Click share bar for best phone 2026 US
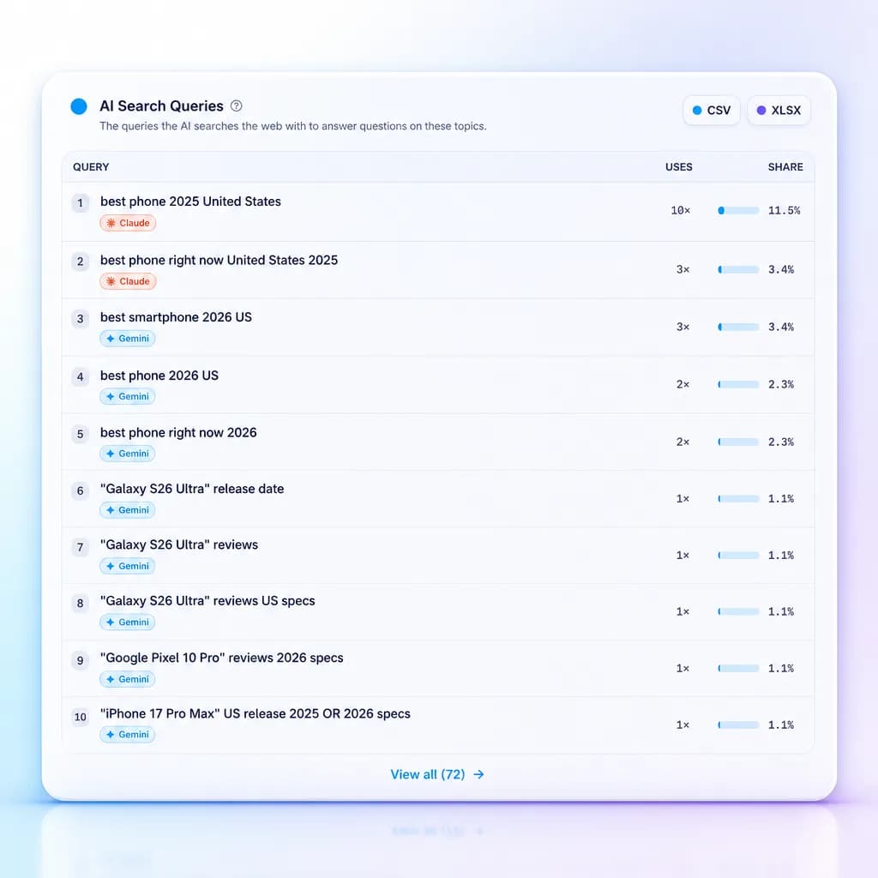The height and width of the screenshot is (878, 878). (x=738, y=385)
